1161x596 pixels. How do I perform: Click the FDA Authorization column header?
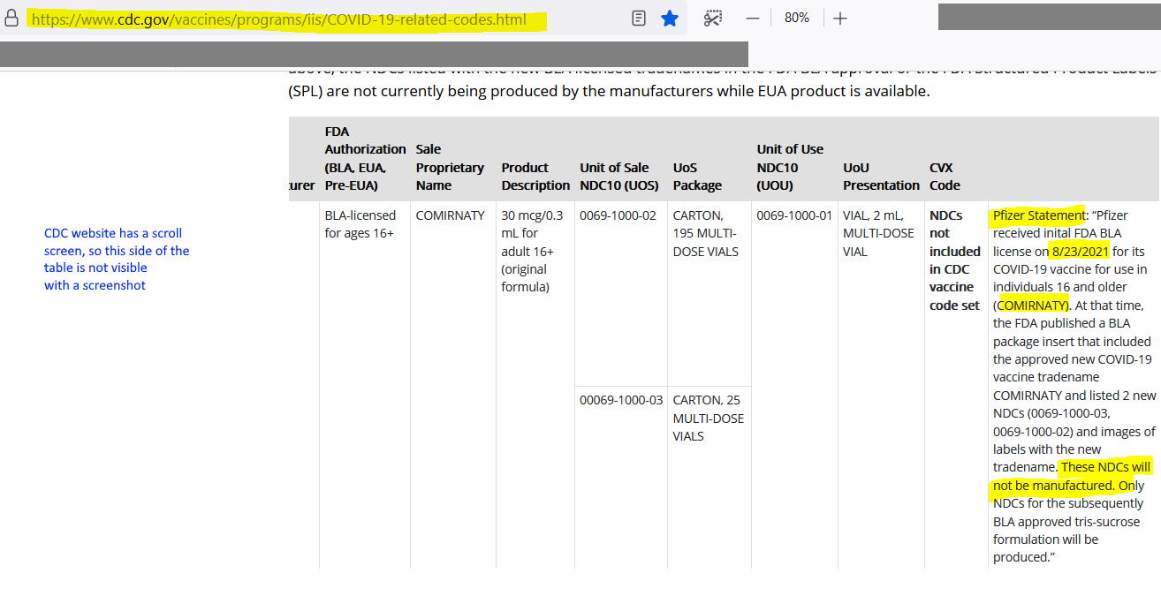click(x=365, y=158)
